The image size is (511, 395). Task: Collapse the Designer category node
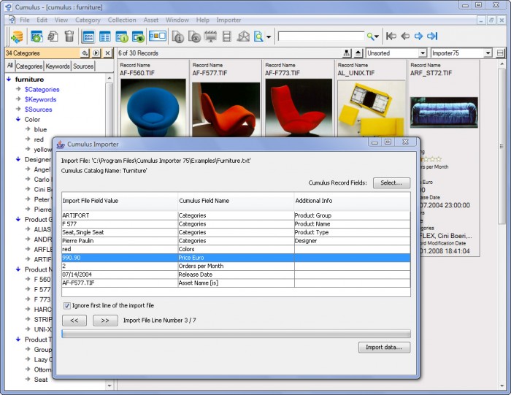[x=18, y=159]
